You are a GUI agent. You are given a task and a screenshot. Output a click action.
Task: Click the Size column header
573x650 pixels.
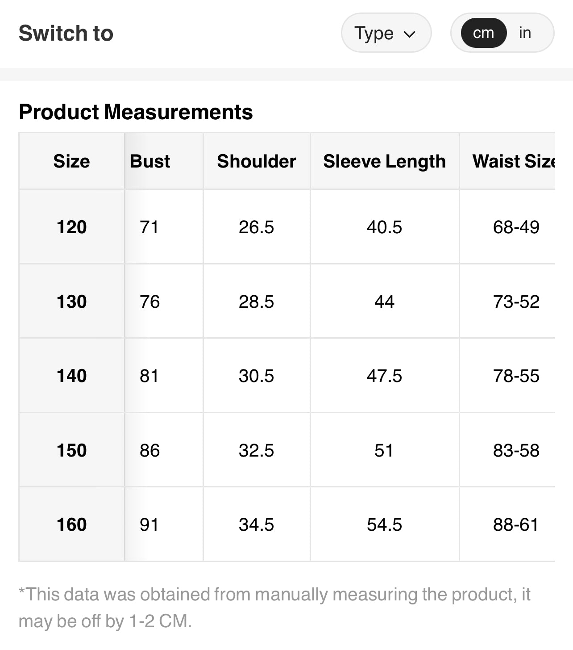(71, 161)
